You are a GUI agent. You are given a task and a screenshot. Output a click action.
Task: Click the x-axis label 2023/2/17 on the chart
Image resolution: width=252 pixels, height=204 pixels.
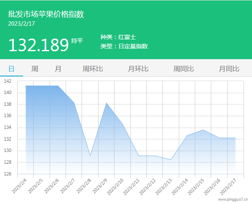228,187
